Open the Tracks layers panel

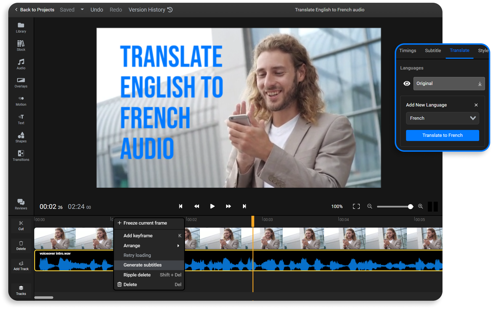21,291
